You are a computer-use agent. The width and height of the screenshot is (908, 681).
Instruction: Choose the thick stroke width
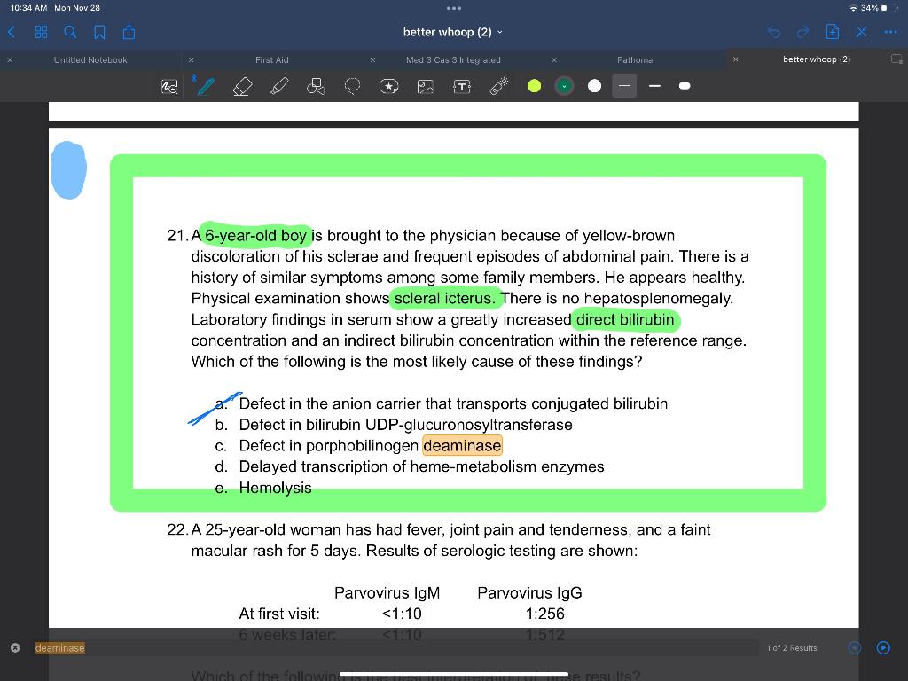point(685,86)
